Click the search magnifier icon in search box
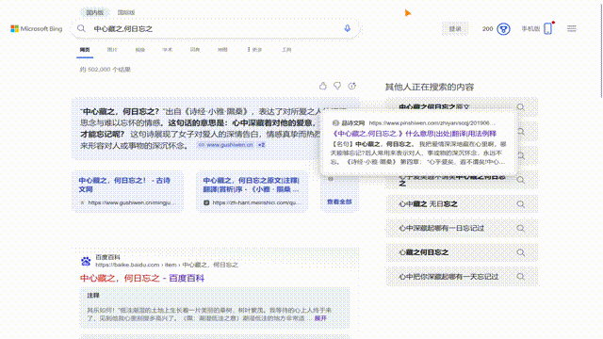Image resolution: width=603 pixels, height=339 pixels. point(81,28)
